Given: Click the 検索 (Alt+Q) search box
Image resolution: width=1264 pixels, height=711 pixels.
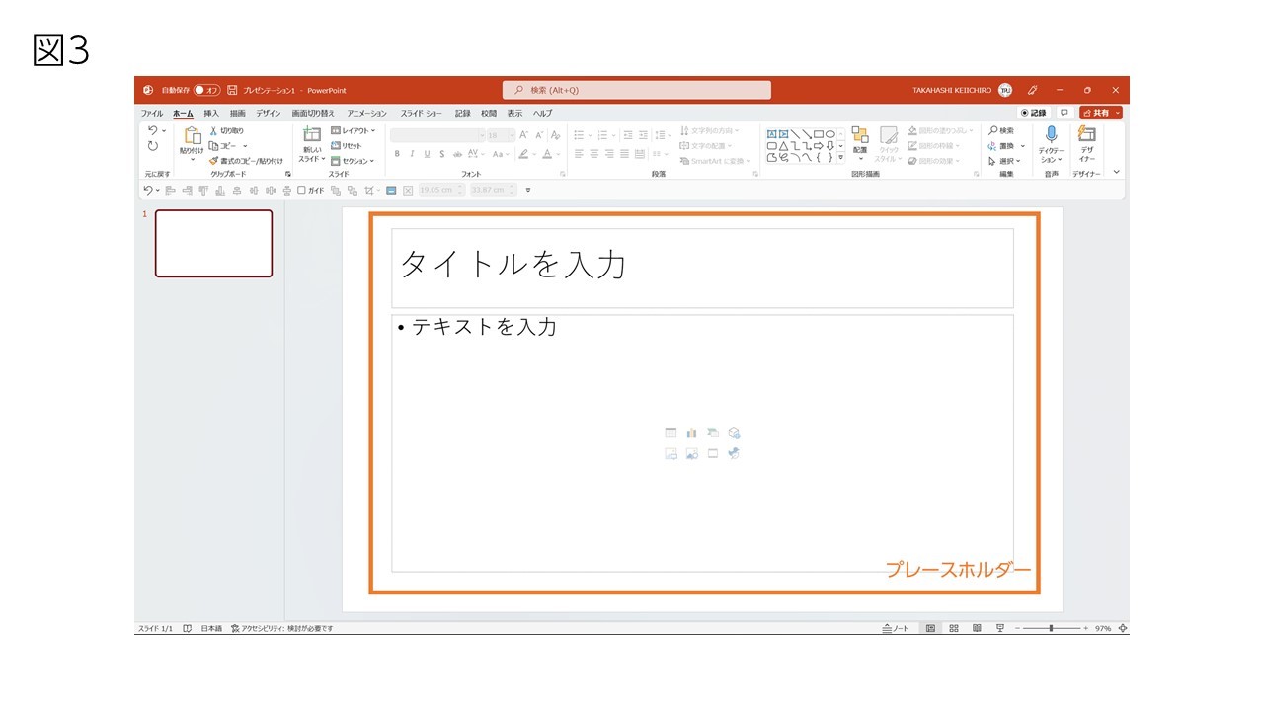Looking at the screenshot, I should point(637,90).
